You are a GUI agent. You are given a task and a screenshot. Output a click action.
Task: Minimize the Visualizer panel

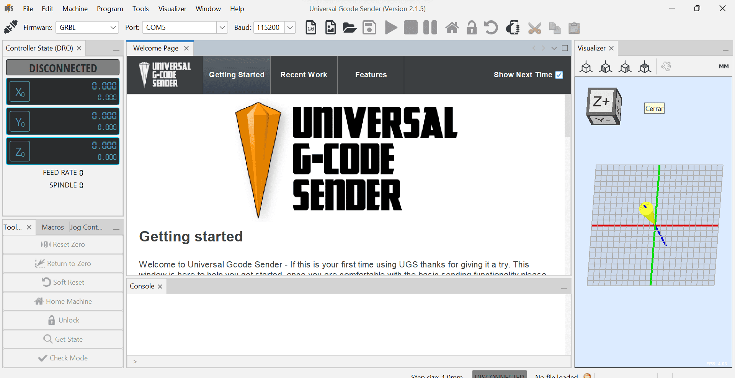click(725, 50)
